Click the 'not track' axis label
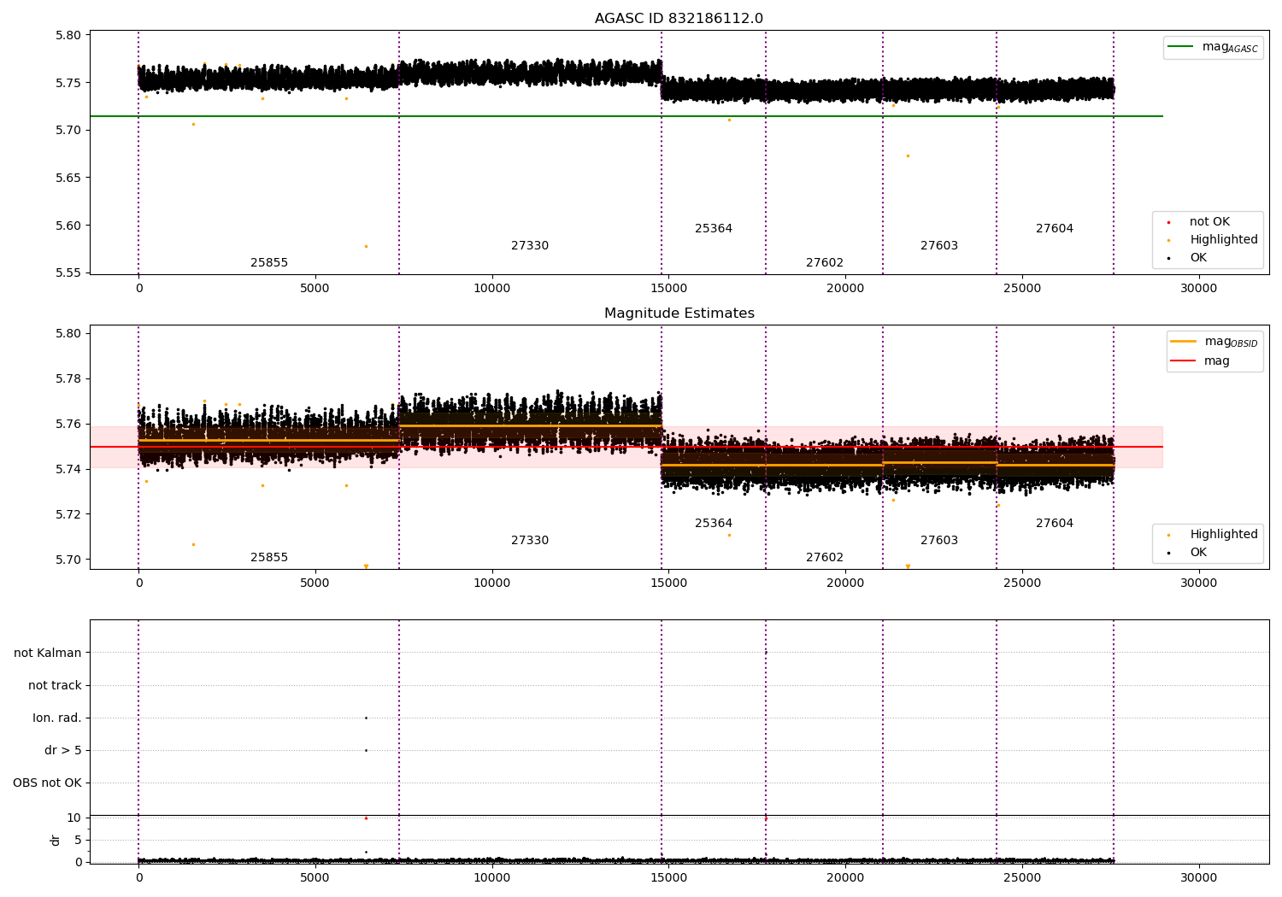The image size is (1282, 897). pos(55,686)
